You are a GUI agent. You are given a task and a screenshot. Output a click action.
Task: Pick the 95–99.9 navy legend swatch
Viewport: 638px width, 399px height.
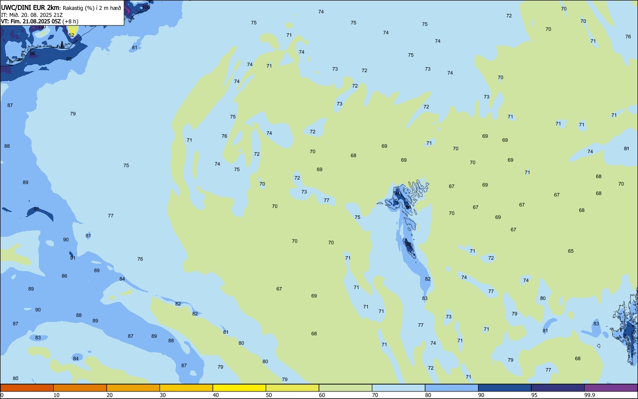[558, 388]
